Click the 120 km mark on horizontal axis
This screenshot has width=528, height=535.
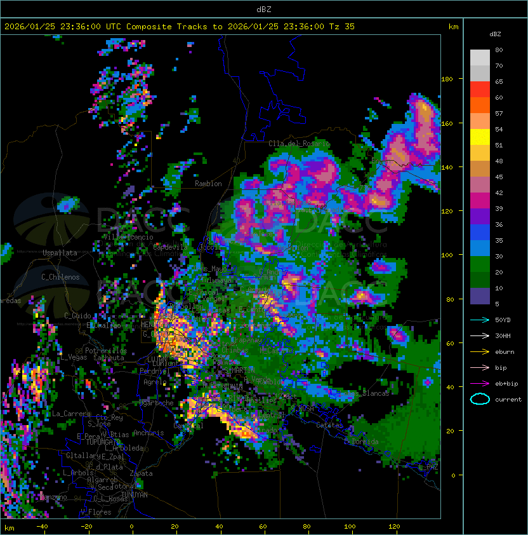(394, 527)
